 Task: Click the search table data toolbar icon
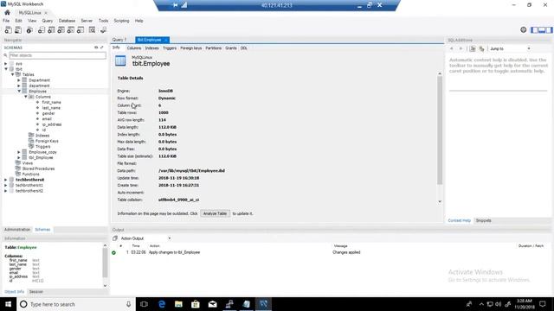(x=93, y=30)
